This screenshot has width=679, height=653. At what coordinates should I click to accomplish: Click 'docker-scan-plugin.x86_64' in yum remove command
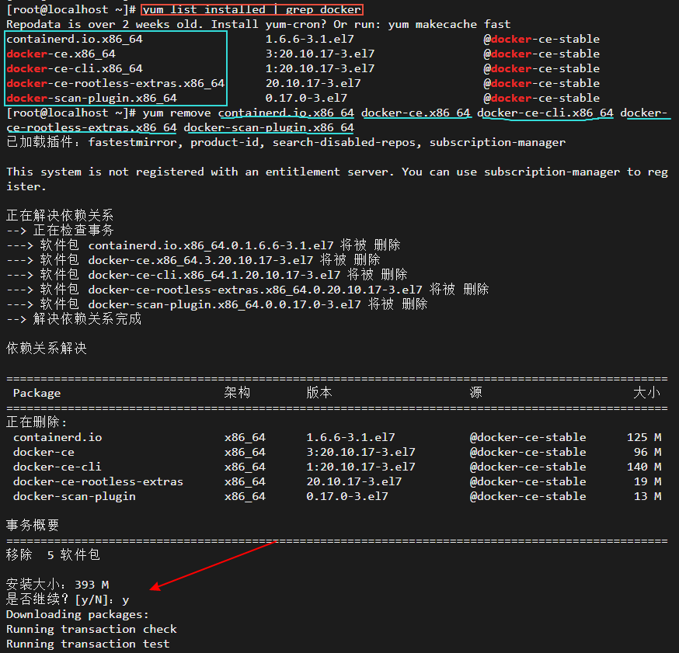[269, 127]
